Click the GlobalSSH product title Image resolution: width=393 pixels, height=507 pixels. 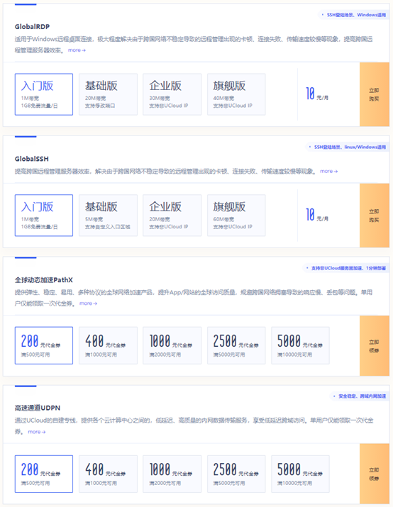(x=32, y=159)
